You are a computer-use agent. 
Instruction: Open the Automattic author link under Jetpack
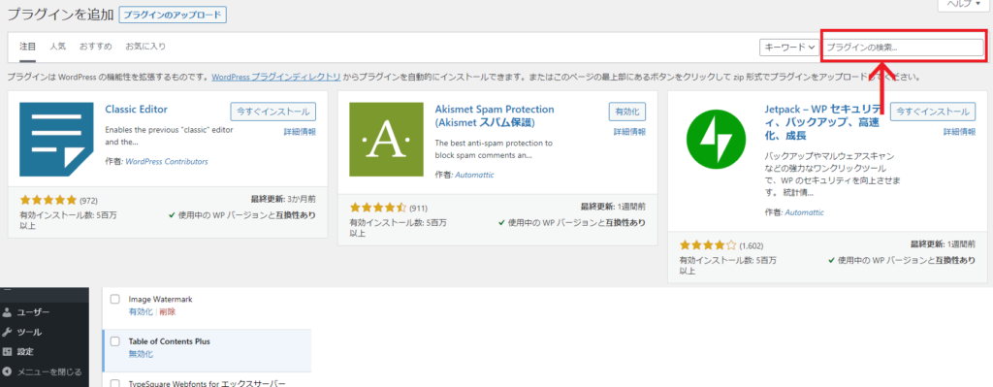[x=804, y=212]
